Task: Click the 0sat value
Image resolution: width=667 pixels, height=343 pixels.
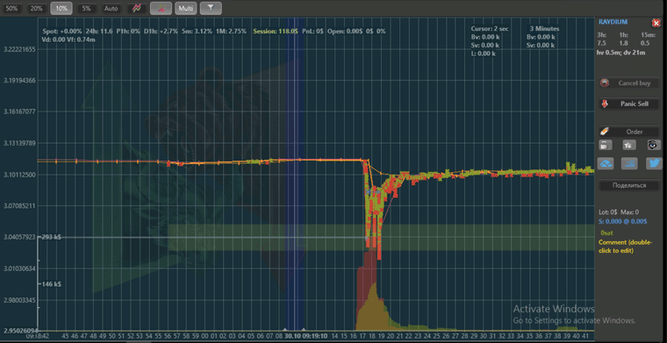Action: tap(606, 233)
